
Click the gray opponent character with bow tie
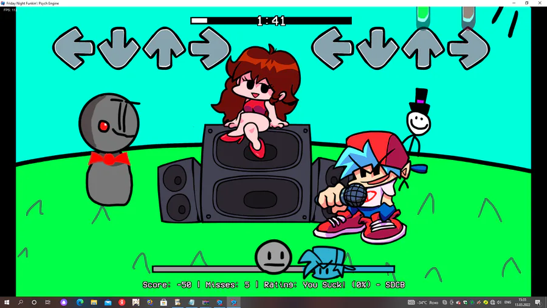109,150
